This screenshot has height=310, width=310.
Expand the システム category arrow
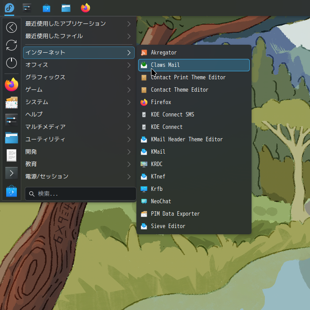[x=129, y=102]
